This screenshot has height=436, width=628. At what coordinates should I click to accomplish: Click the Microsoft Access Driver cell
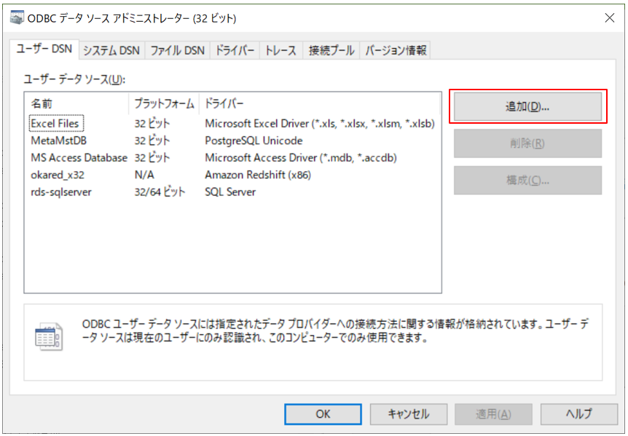(301, 158)
